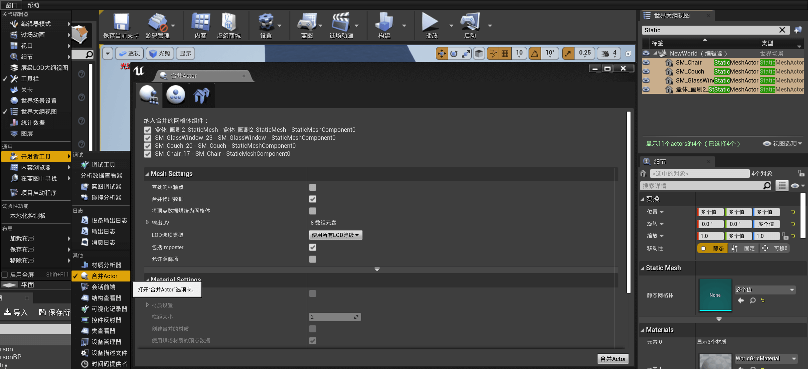
Task: Click the Launch (启动) toolbar icon
Action: pos(470,26)
